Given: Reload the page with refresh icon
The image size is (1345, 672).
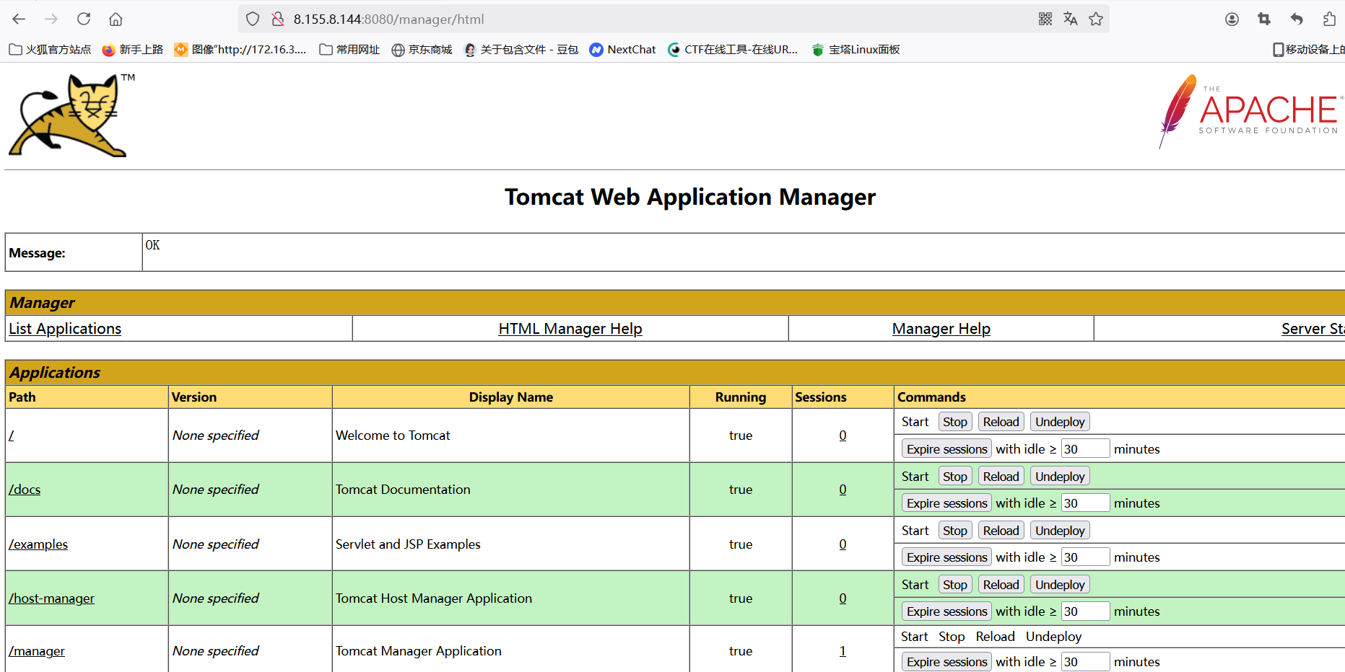Looking at the screenshot, I should tap(84, 19).
